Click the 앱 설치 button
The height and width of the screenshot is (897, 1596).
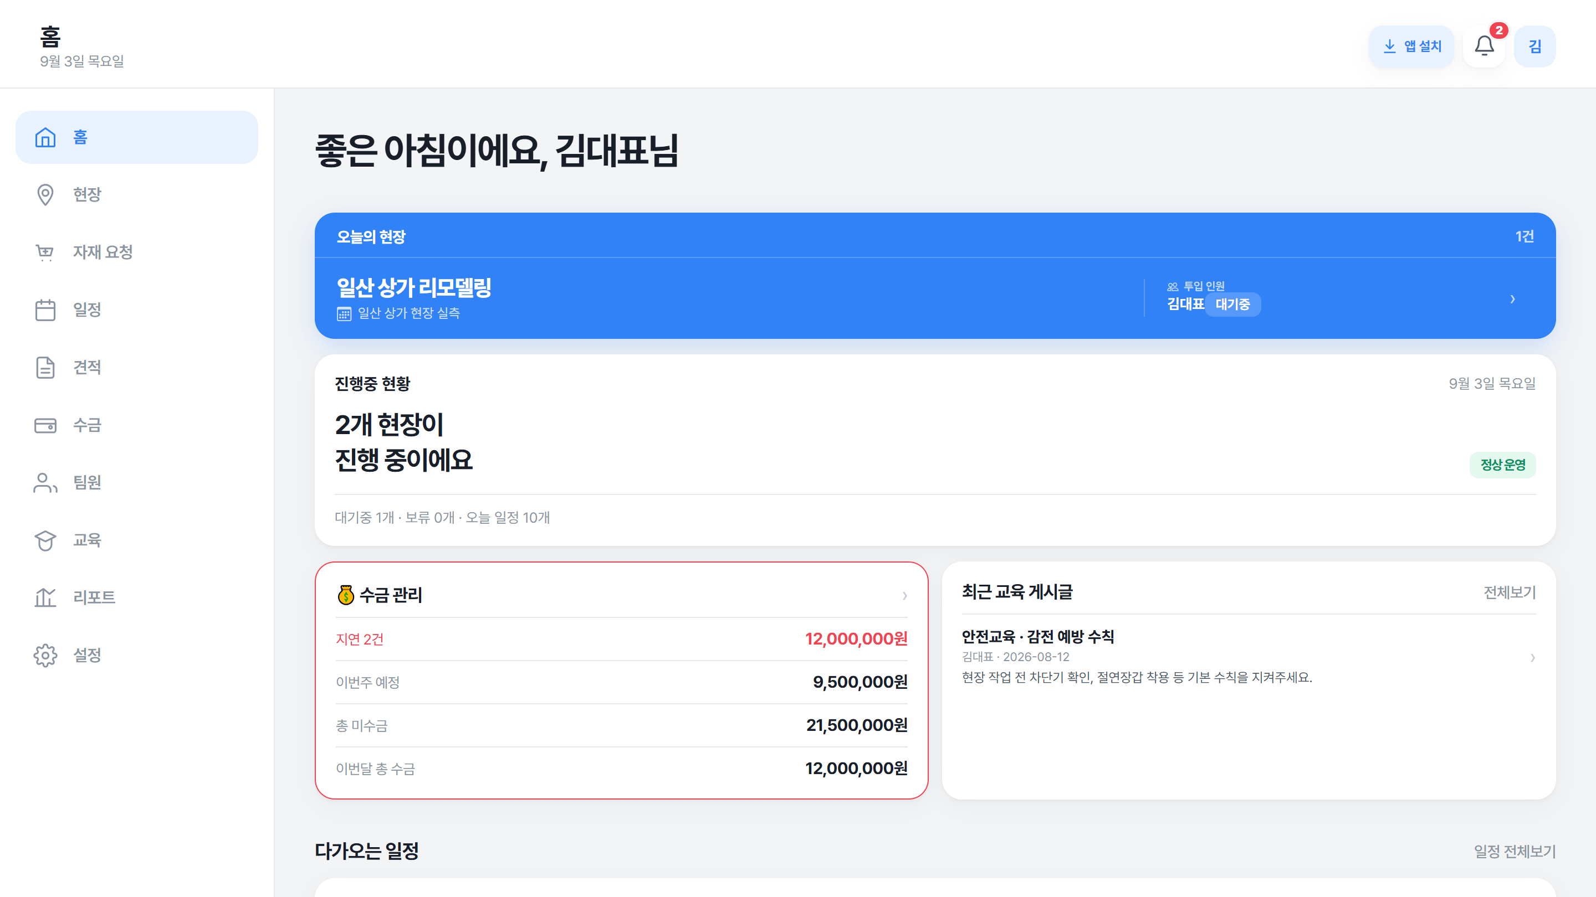point(1411,46)
